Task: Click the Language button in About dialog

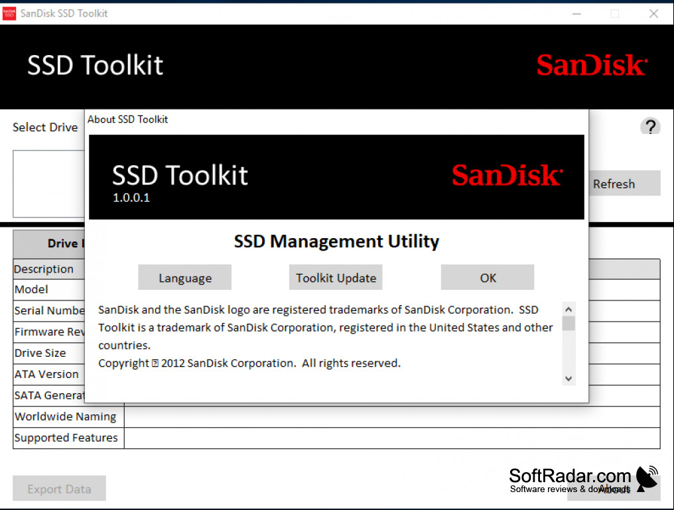Action: 185,278
